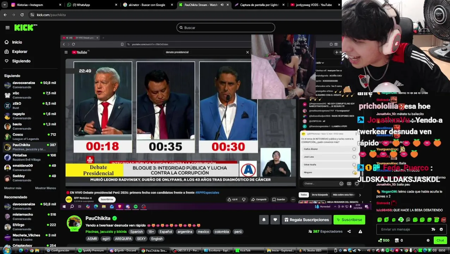Select the ASMR tag
The image size is (450, 254).
[92, 239]
